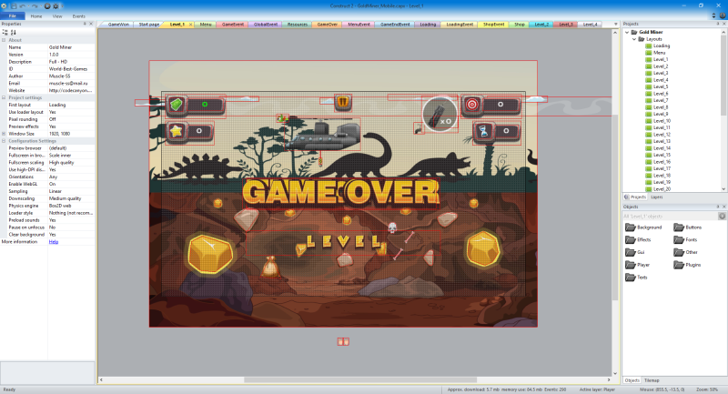Open the Texts objects folder
The height and width of the screenshot is (394, 728).
pyautogui.click(x=636, y=278)
